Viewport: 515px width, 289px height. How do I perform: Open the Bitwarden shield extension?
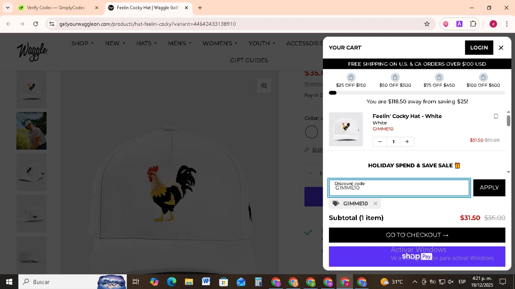(446, 24)
